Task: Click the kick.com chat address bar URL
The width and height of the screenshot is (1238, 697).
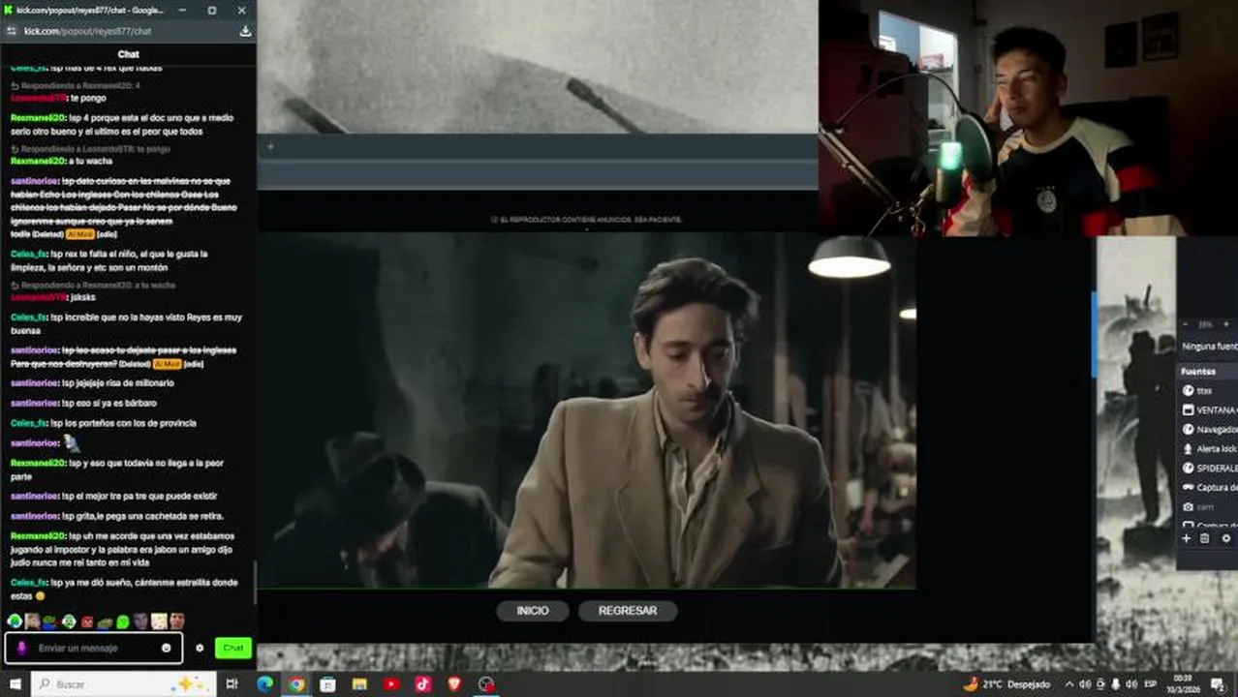Action: pyautogui.click(x=88, y=31)
